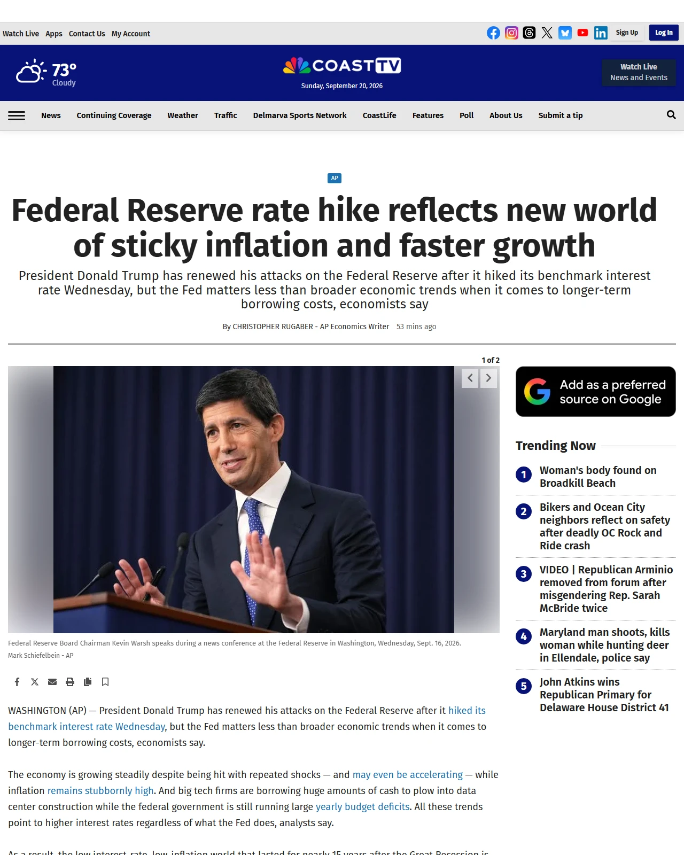Open the Continuing Coverage menu
684x855 pixels.
tap(114, 115)
